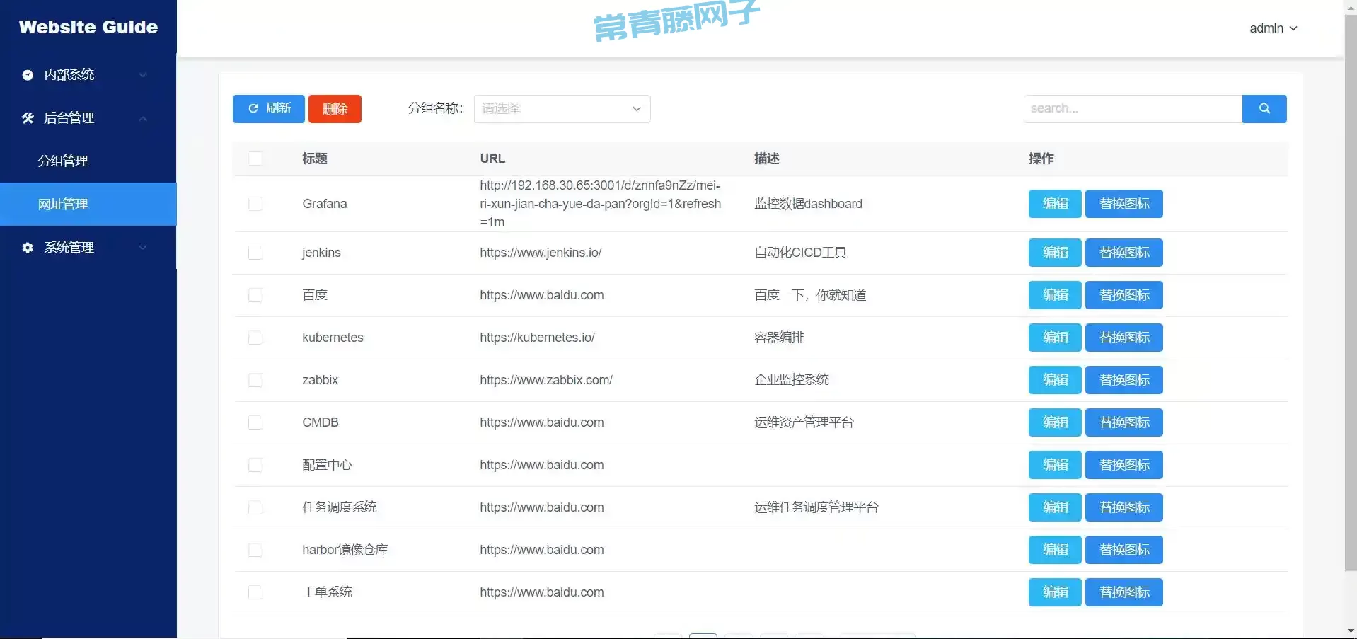Open the admin user dropdown
Image resolution: width=1357 pixels, height=639 pixels.
(1272, 28)
